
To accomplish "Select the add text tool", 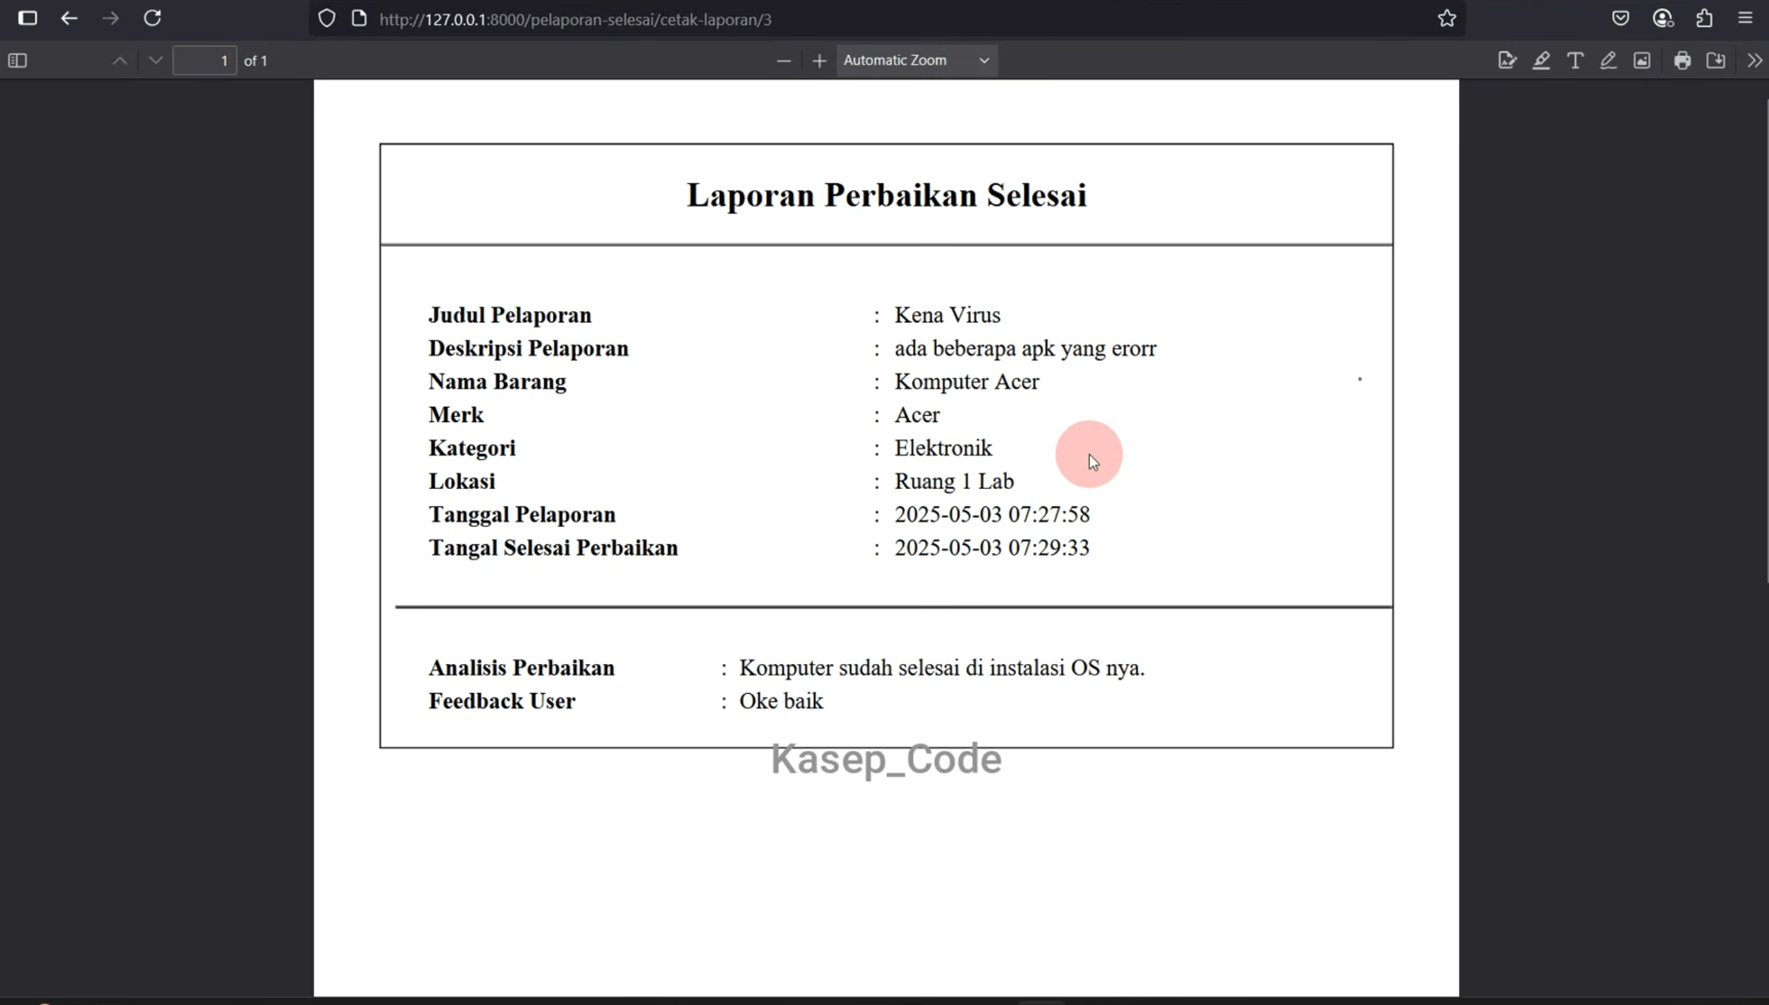I will pos(1575,61).
